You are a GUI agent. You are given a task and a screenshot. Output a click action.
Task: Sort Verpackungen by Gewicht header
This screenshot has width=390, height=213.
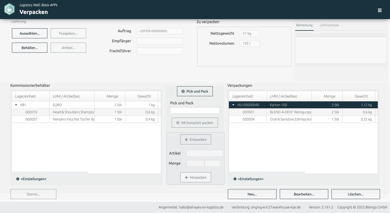coord(359,96)
